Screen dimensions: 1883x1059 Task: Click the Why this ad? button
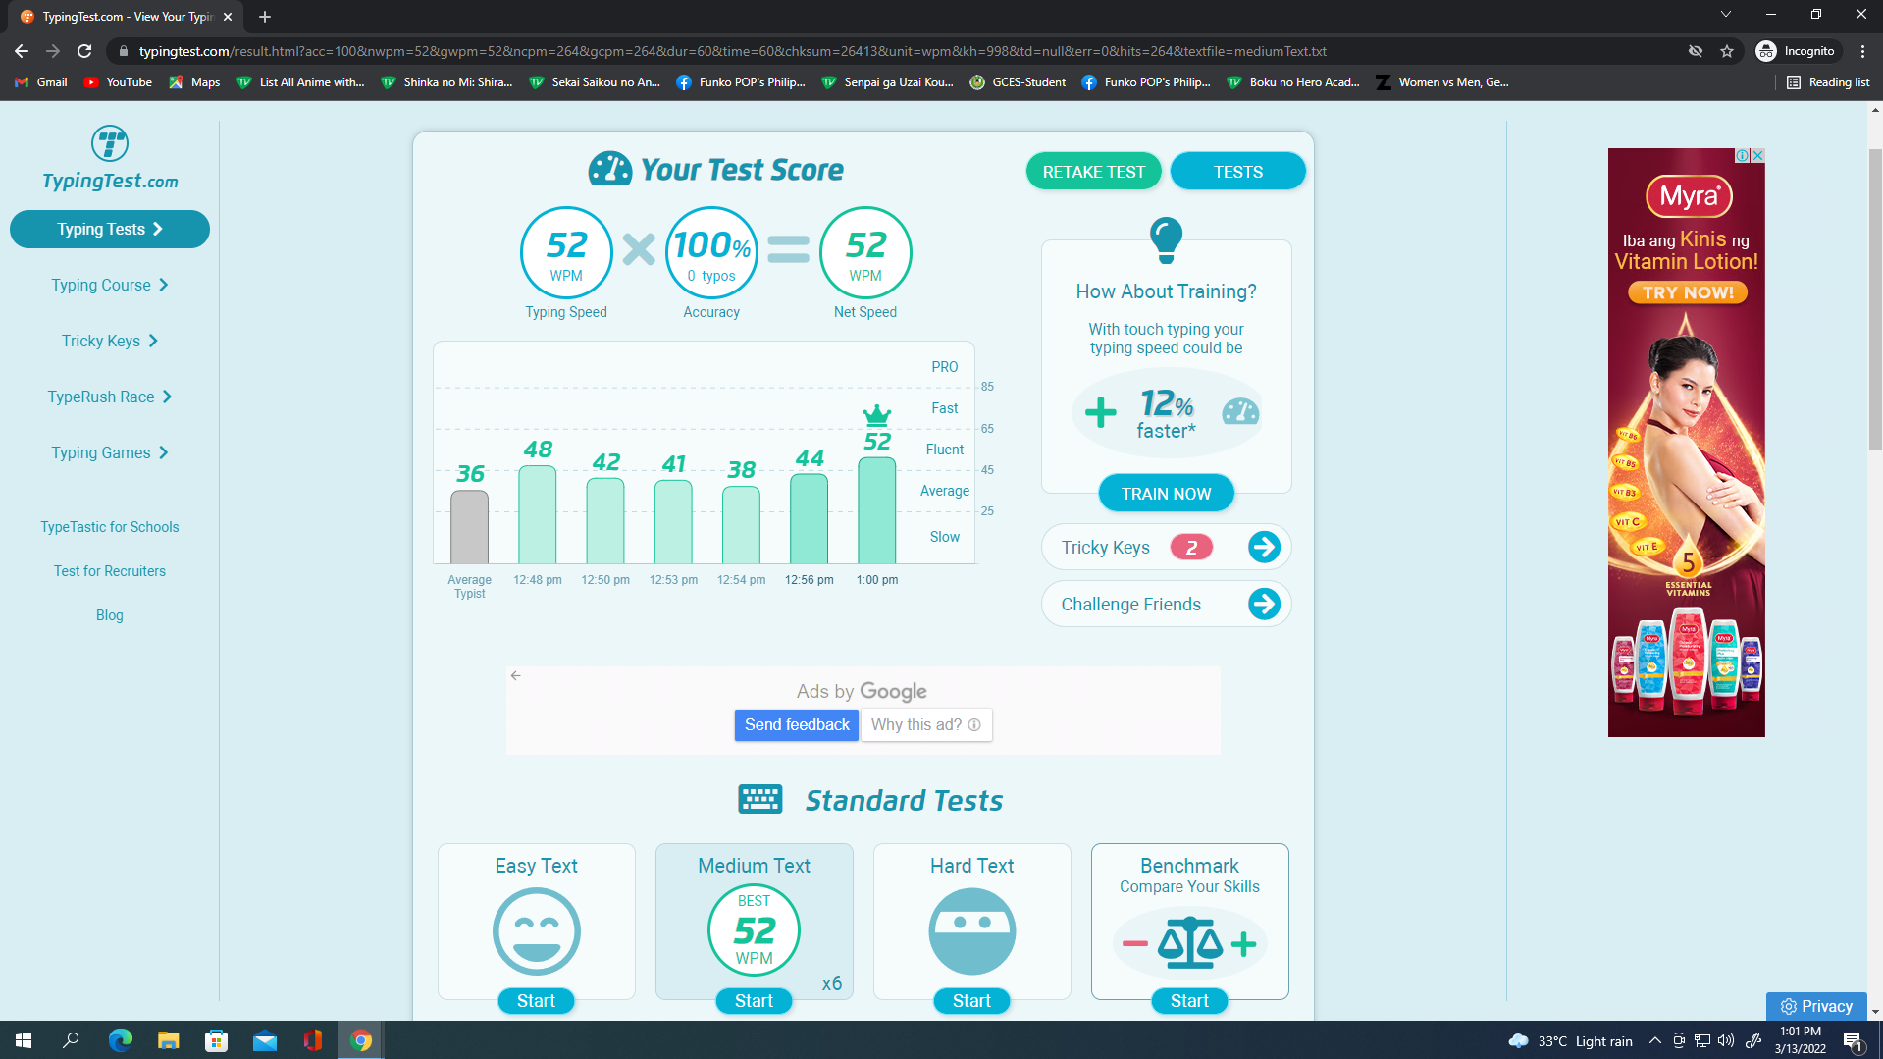(926, 724)
